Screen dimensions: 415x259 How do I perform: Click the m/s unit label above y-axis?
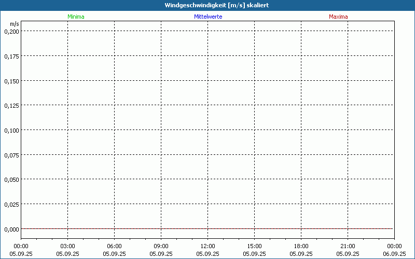coord(14,24)
